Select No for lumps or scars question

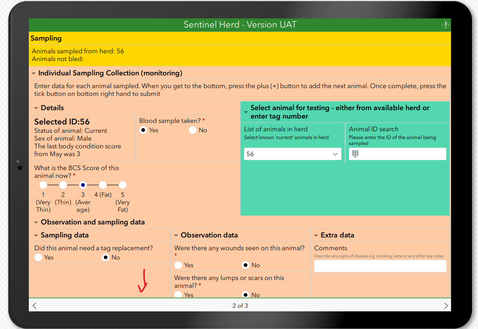[245, 295]
